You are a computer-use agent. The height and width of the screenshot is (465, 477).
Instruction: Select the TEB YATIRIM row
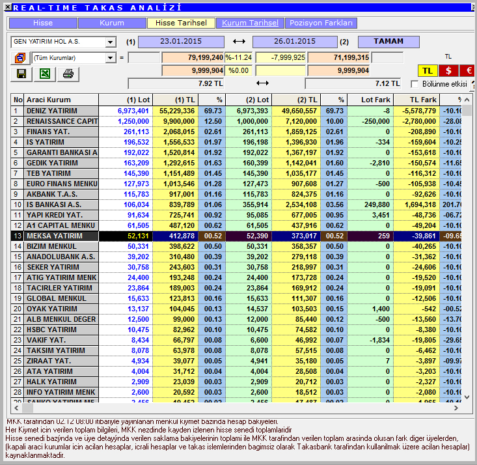point(236,173)
